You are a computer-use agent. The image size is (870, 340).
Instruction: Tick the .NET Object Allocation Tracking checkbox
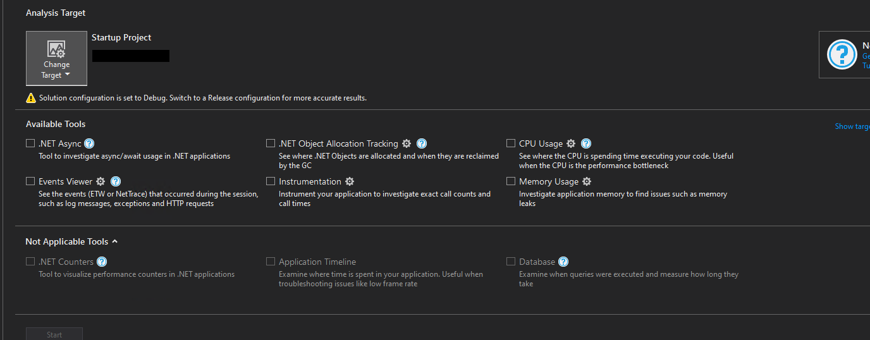(x=271, y=143)
